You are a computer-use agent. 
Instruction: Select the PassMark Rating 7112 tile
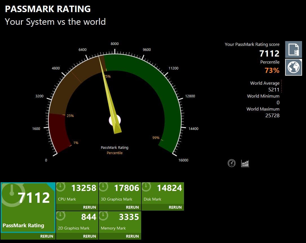28,211
